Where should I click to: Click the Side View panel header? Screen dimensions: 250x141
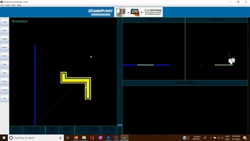click(x=154, y=20)
